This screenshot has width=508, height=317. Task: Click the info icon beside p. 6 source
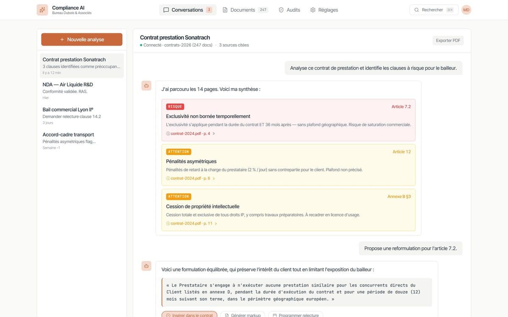168,178
